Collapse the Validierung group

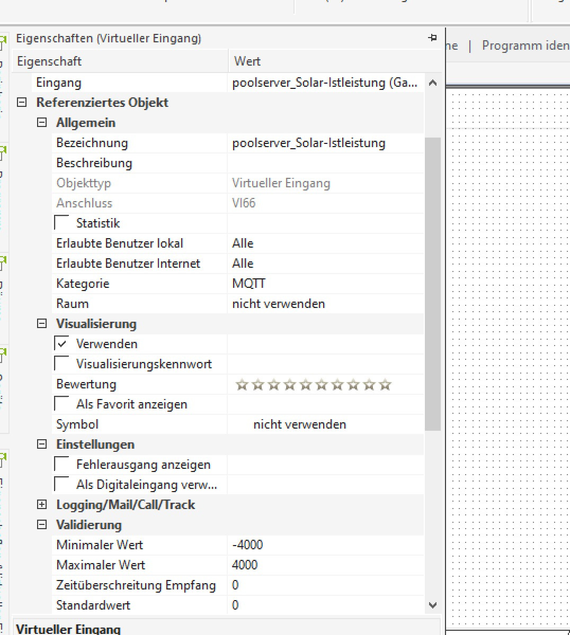[x=42, y=525]
